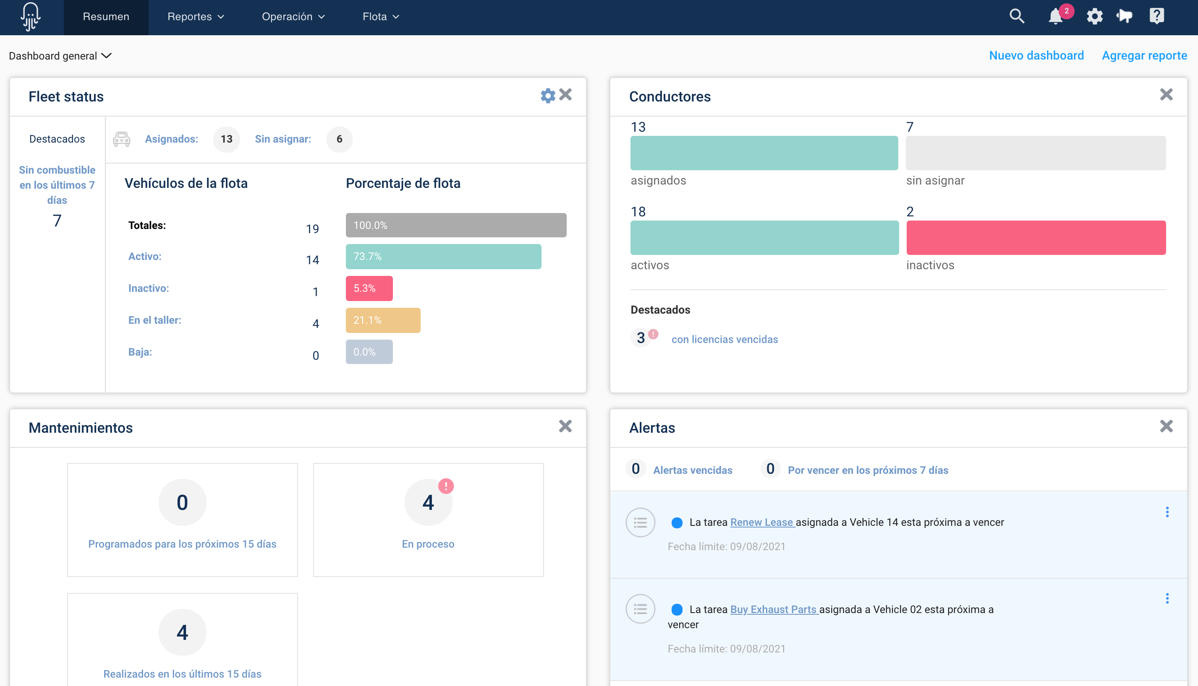Screen dimensions: 1198x686
Task: Switch to the Resumen tab
Action: pos(106,16)
